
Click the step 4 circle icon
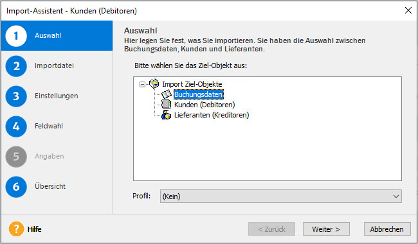[x=16, y=126]
